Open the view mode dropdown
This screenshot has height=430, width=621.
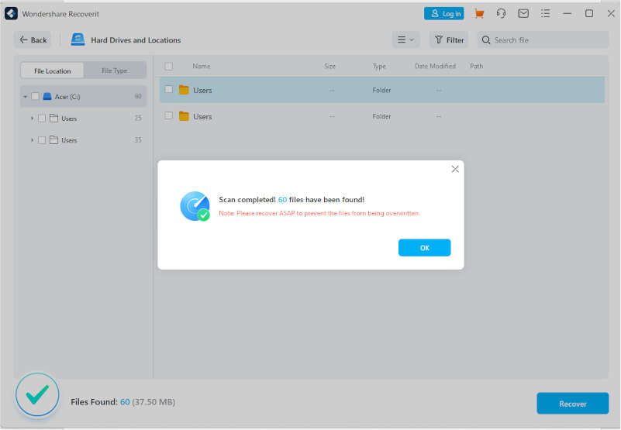tap(405, 40)
